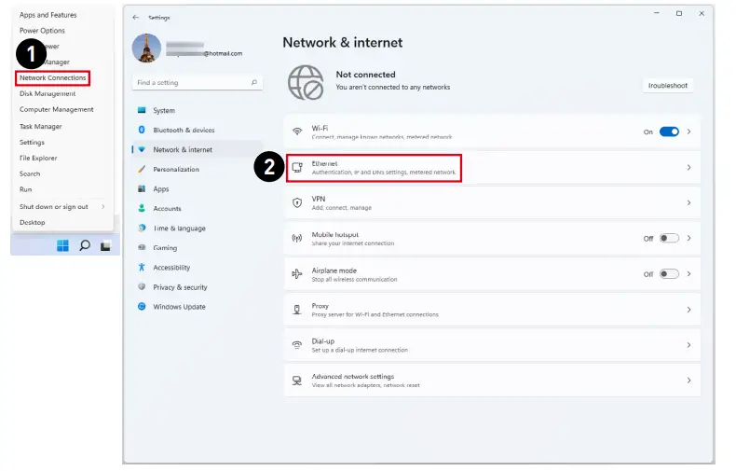Open the Personalization settings category
736x471 pixels.
pyautogui.click(x=176, y=169)
